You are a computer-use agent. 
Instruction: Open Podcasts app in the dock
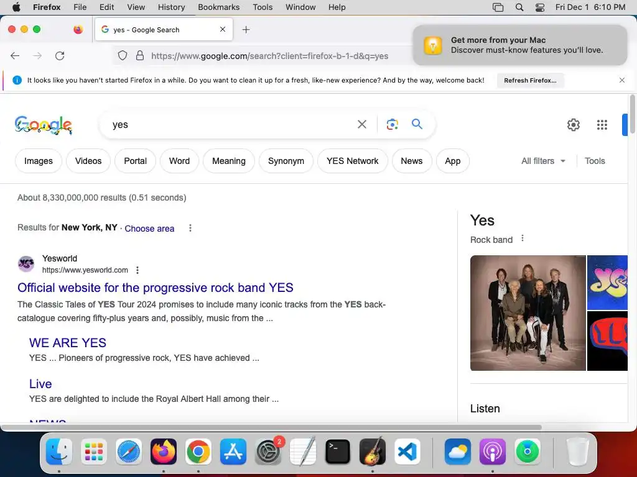pos(493,452)
